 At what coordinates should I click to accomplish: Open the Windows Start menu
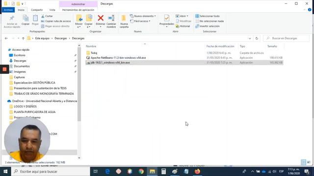click(5, 172)
